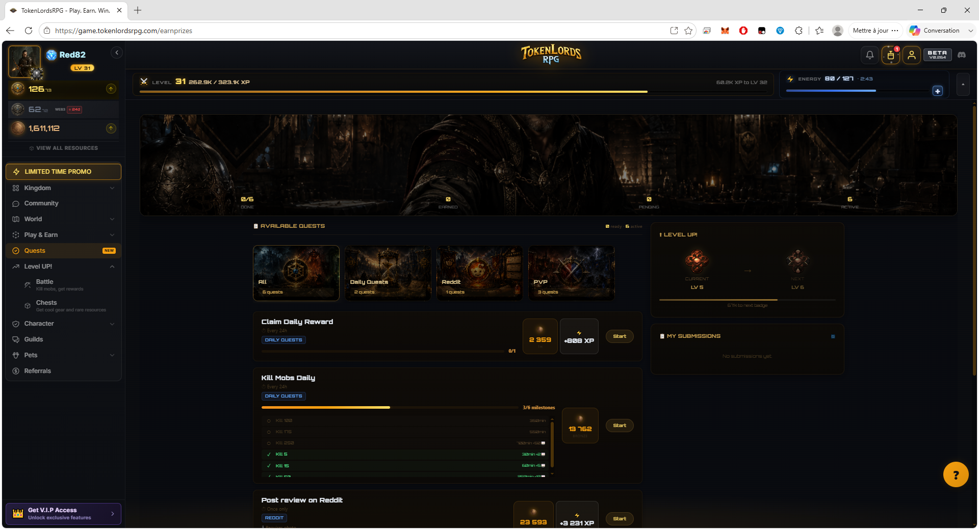The image size is (979, 530).
Task: Open the yellow help question mark button
Action: coord(956,474)
